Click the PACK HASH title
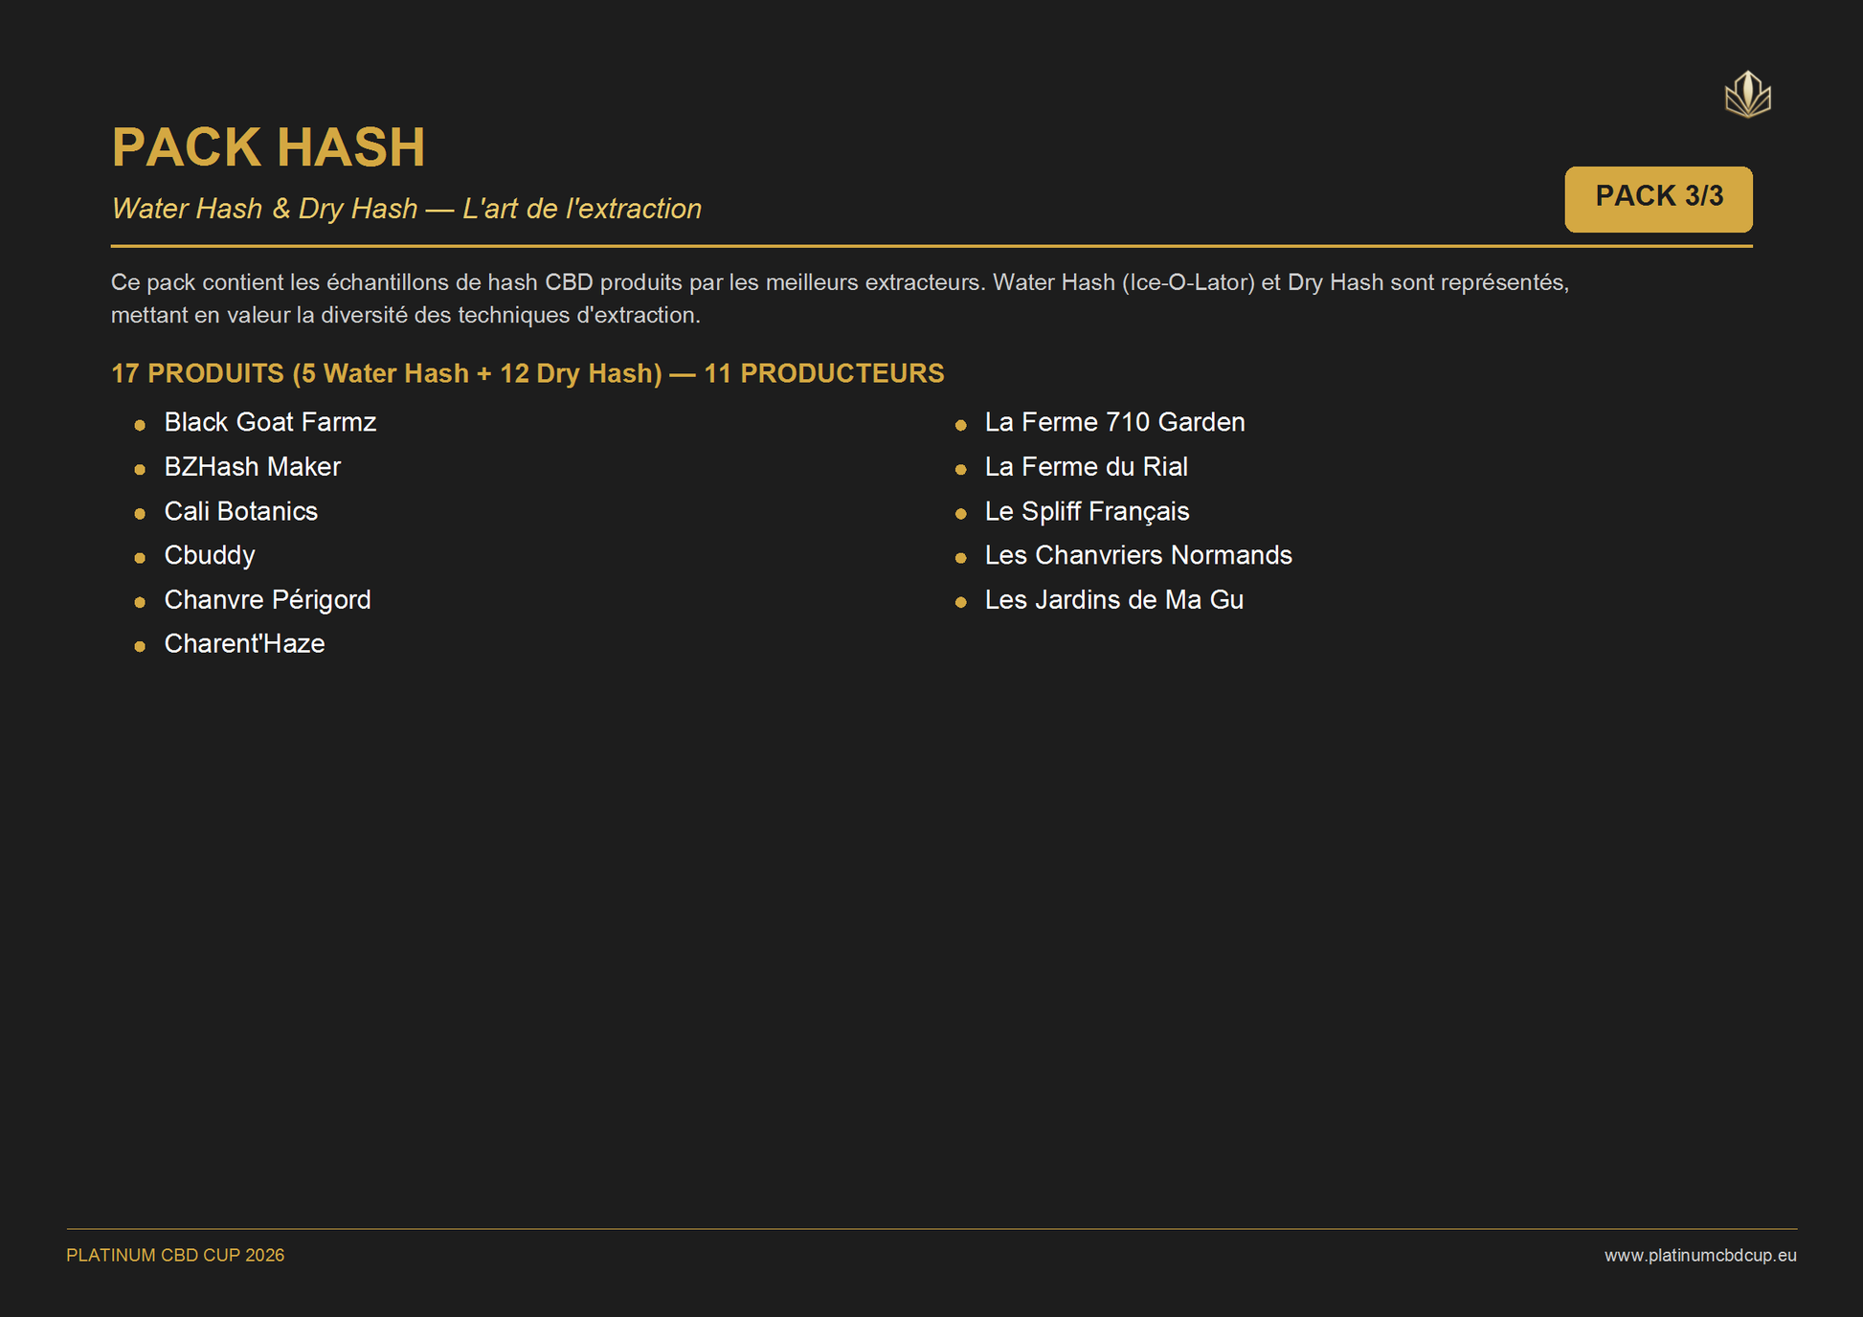 tap(268, 147)
